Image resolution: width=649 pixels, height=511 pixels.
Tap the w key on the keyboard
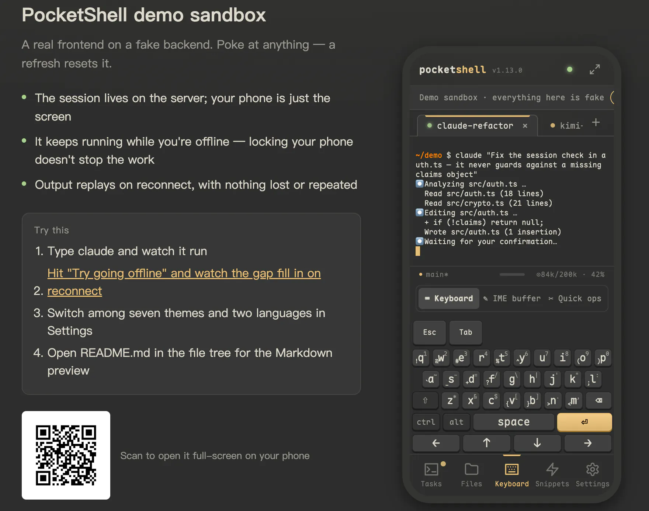point(441,358)
